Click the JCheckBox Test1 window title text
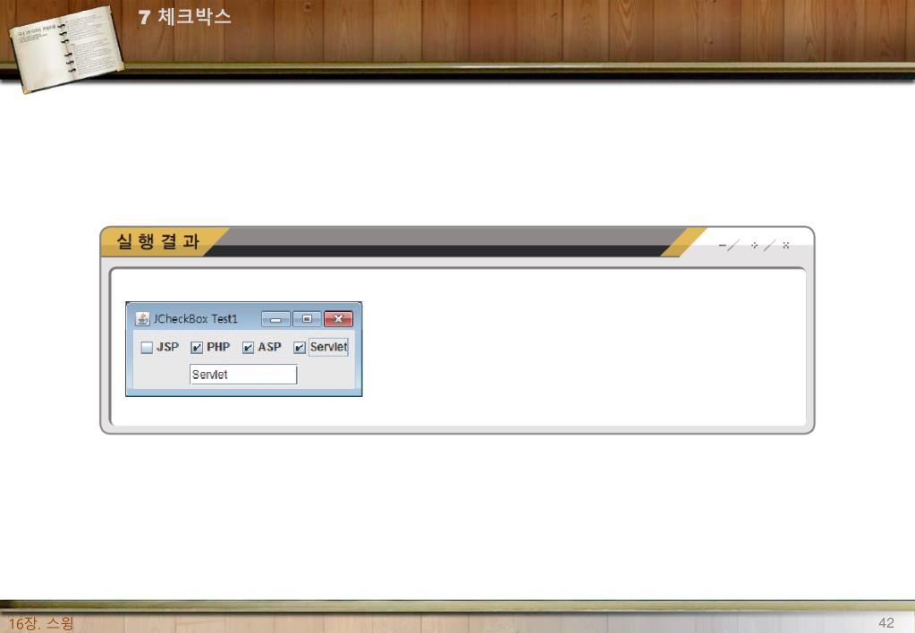Image resolution: width=915 pixels, height=633 pixels. pos(196,319)
